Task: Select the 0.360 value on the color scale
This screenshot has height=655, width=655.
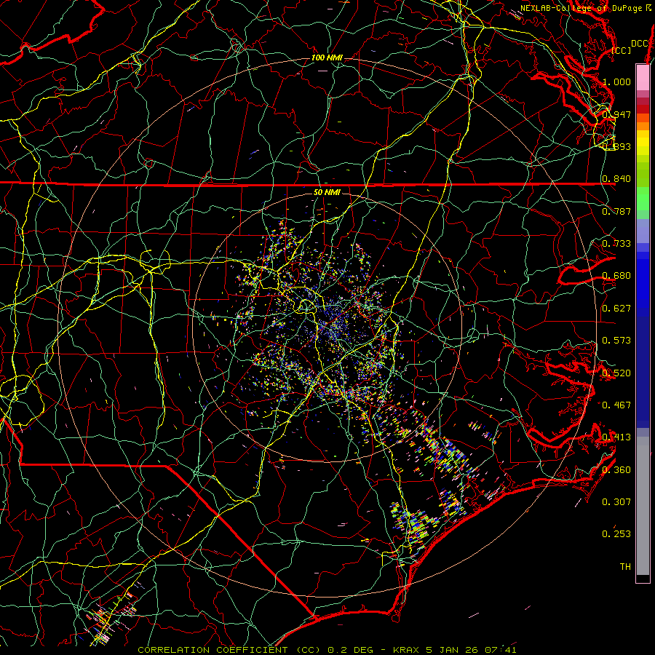Action: (x=616, y=470)
